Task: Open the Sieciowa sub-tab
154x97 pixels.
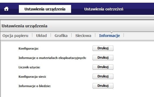Action: (x=83, y=36)
